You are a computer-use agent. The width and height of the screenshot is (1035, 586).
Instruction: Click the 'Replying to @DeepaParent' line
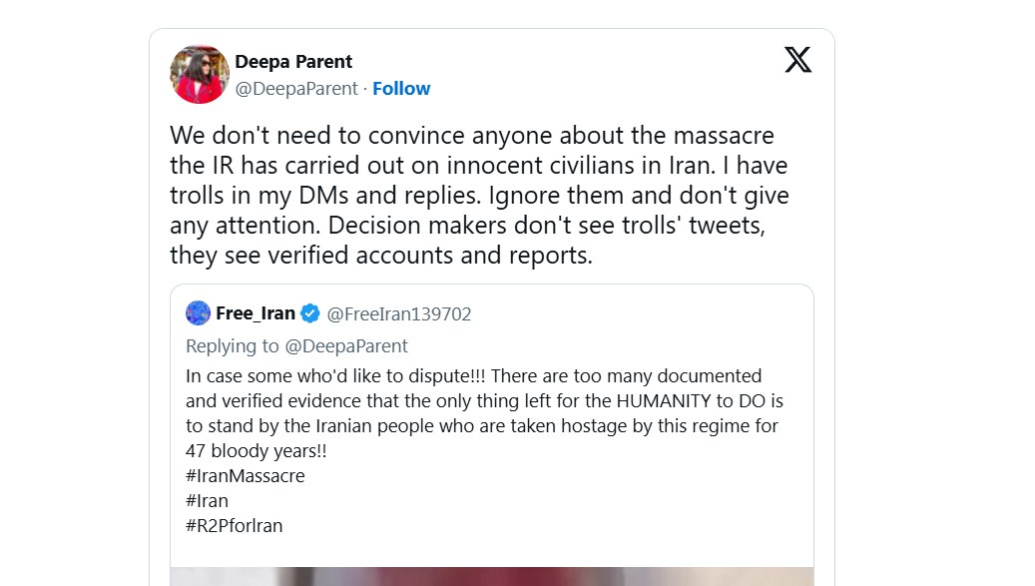(x=296, y=346)
